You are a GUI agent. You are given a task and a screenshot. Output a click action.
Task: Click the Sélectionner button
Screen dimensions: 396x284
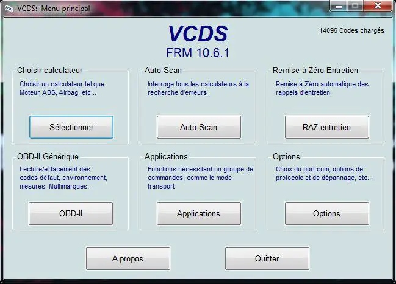[71, 127]
